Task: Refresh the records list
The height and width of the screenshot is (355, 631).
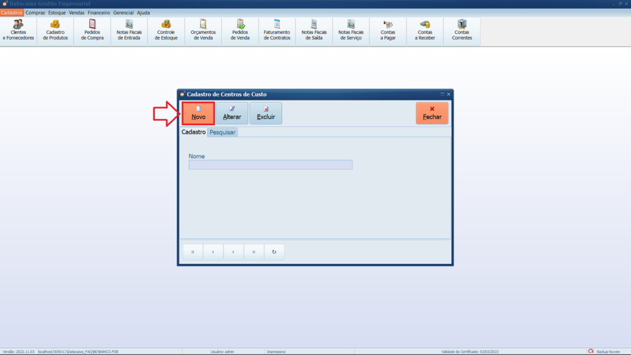Action: (x=274, y=252)
